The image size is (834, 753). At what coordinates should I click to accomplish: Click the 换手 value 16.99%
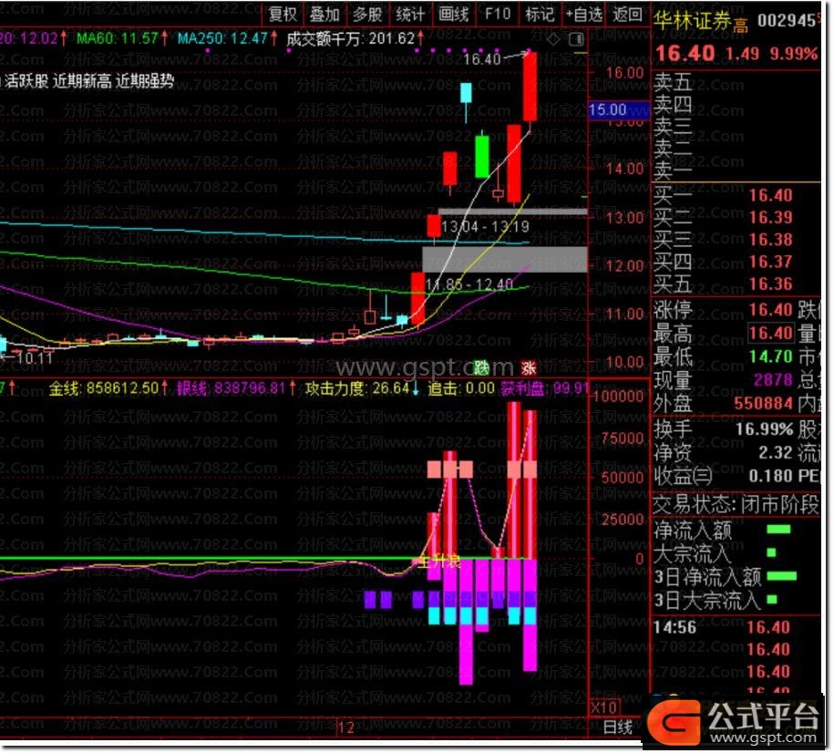[x=765, y=428]
